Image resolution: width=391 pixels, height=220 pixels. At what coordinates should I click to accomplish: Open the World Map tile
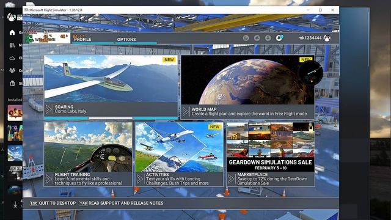coord(247,87)
